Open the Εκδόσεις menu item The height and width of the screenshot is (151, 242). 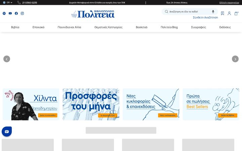225,27
